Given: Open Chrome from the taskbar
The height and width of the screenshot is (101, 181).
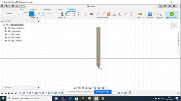Looking at the screenshot, I should pyautogui.click(x=103, y=98).
